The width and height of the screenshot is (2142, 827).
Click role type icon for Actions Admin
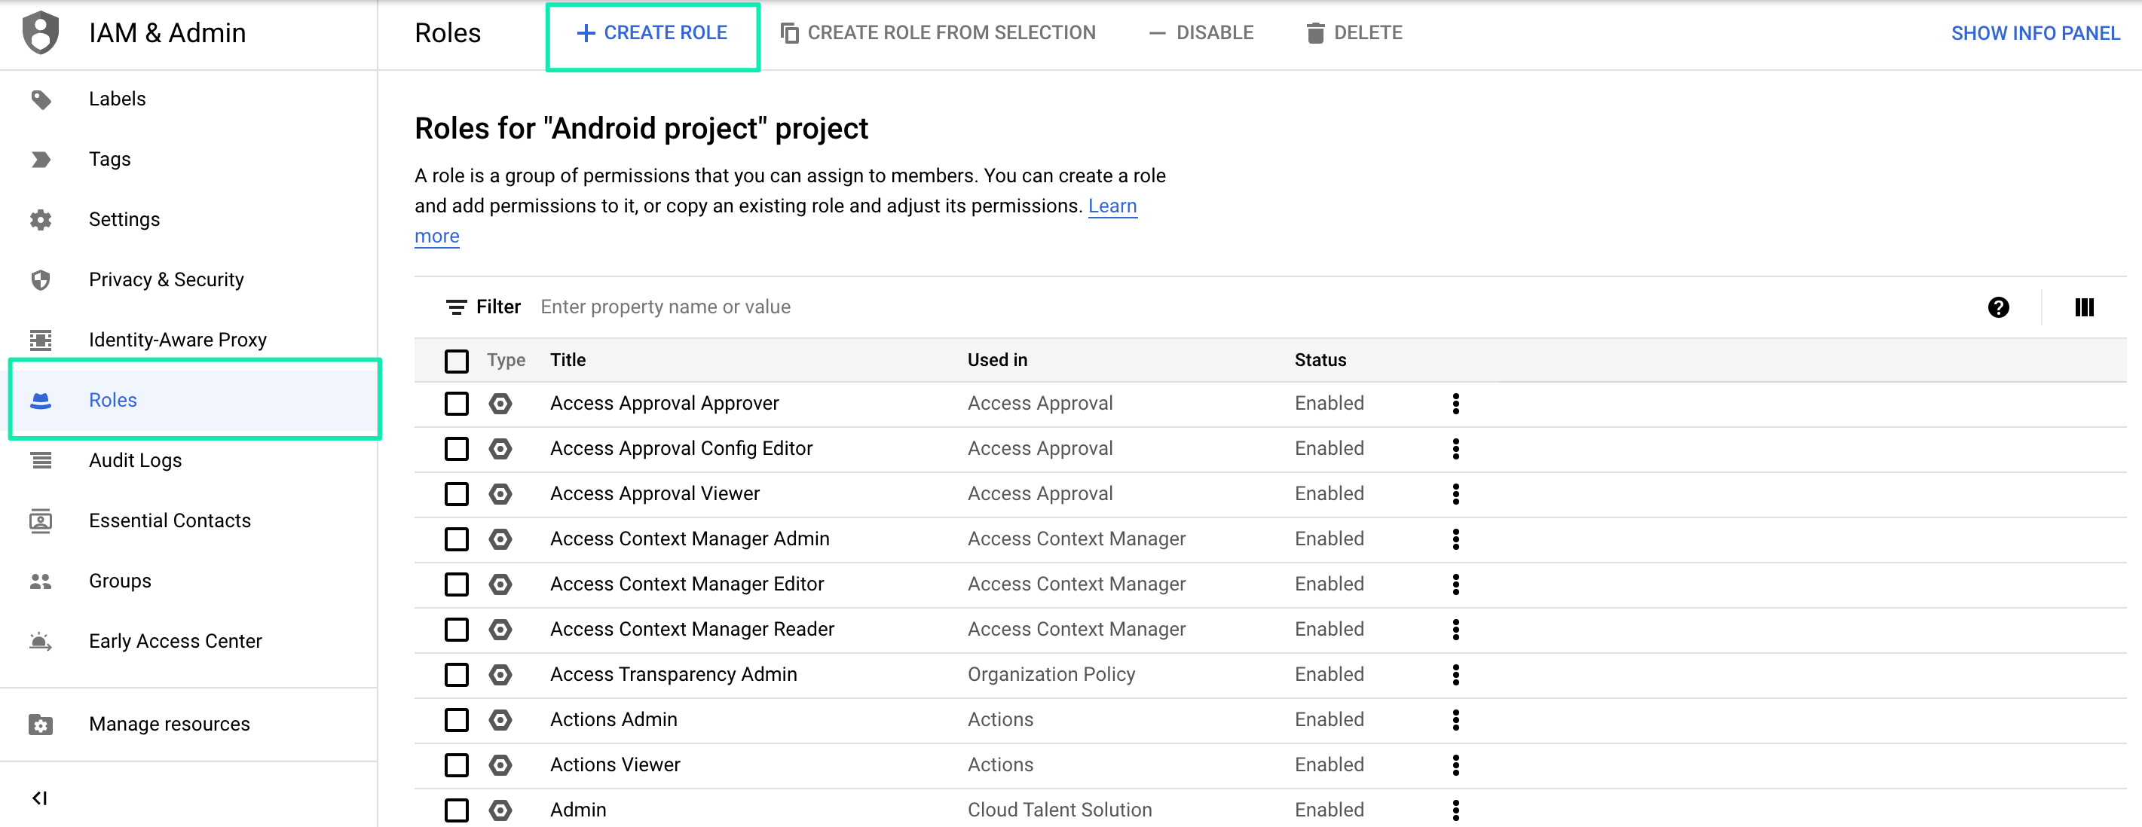[500, 720]
